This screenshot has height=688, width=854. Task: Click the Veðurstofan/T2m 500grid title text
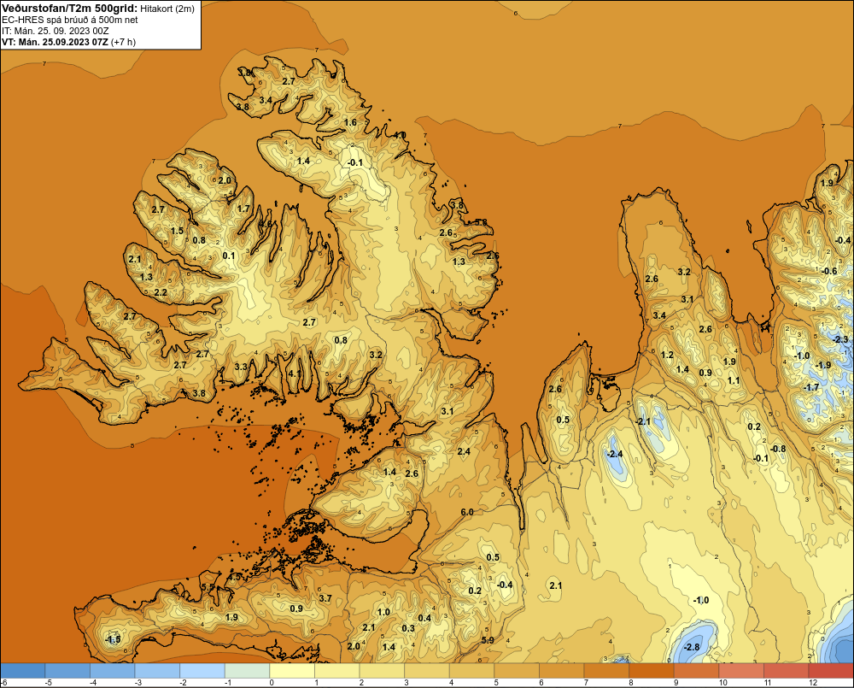coord(69,8)
